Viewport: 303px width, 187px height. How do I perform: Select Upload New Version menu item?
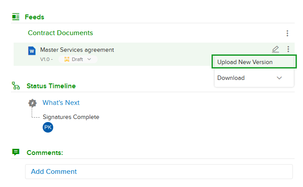(x=254, y=62)
